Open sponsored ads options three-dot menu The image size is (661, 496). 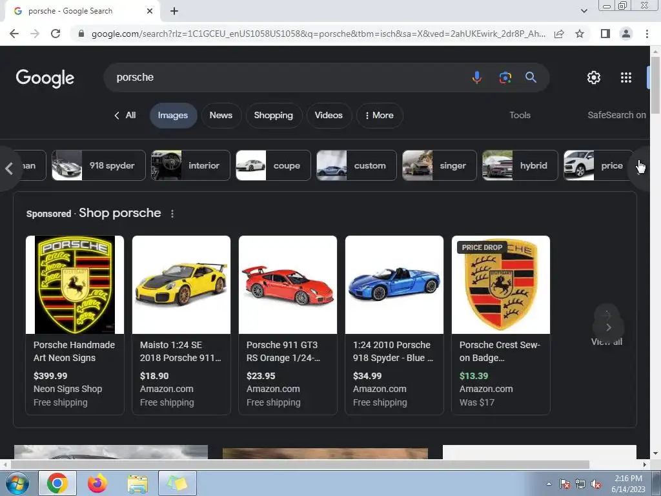[x=172, y=214]
